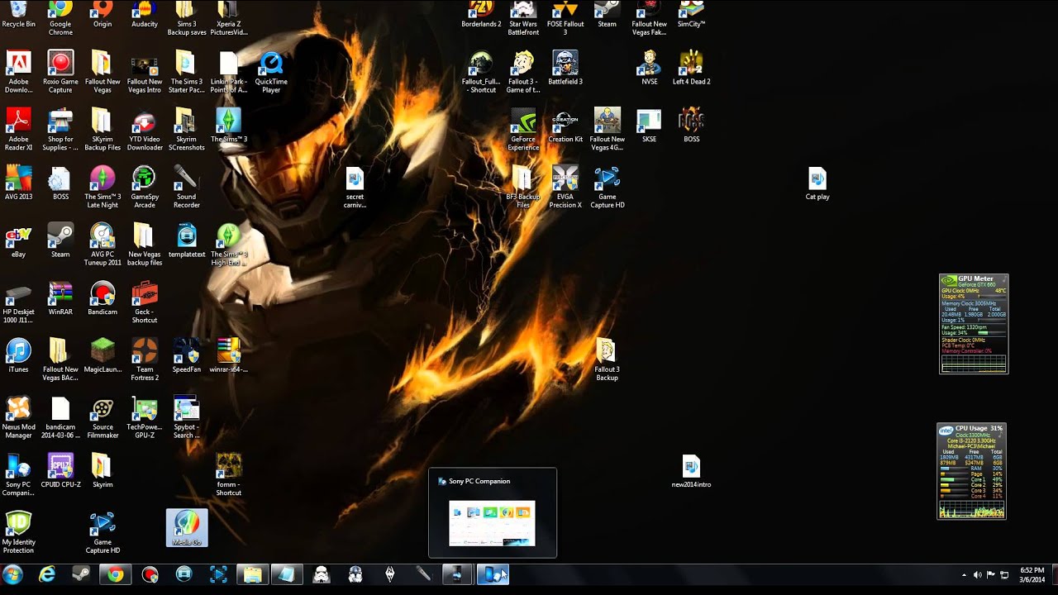Image resolution: width=1058 pixels, height=595 pixels.
Task: Click the Skyrim dragon logo taskbar icon
Action: tap(389, 574)
